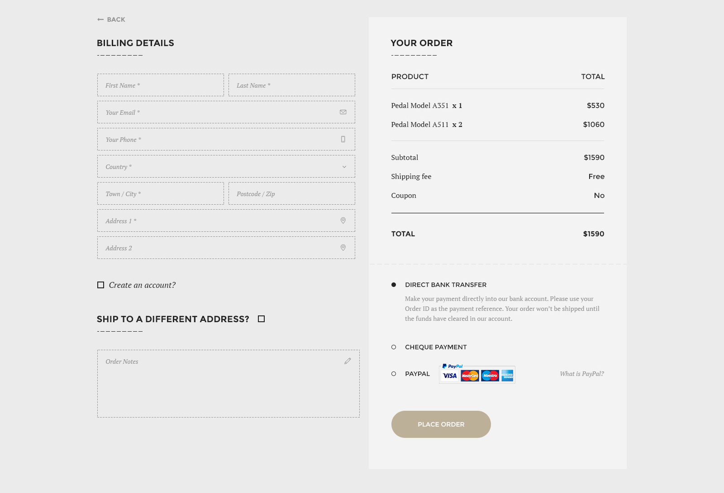The height and width of the screenshot is (493, 724).
Task: Choose the Cheque Payment radio button
Action: point(394,347)
